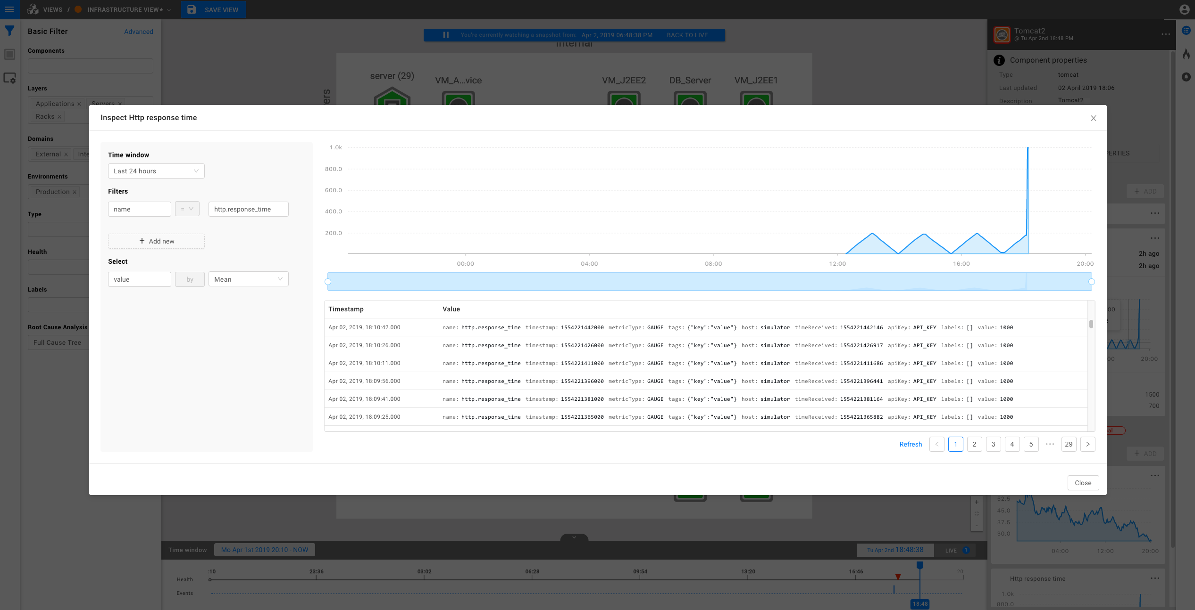Open the view settings sidebar icon
Screen dimensions: 1195x610
(9, 78)
